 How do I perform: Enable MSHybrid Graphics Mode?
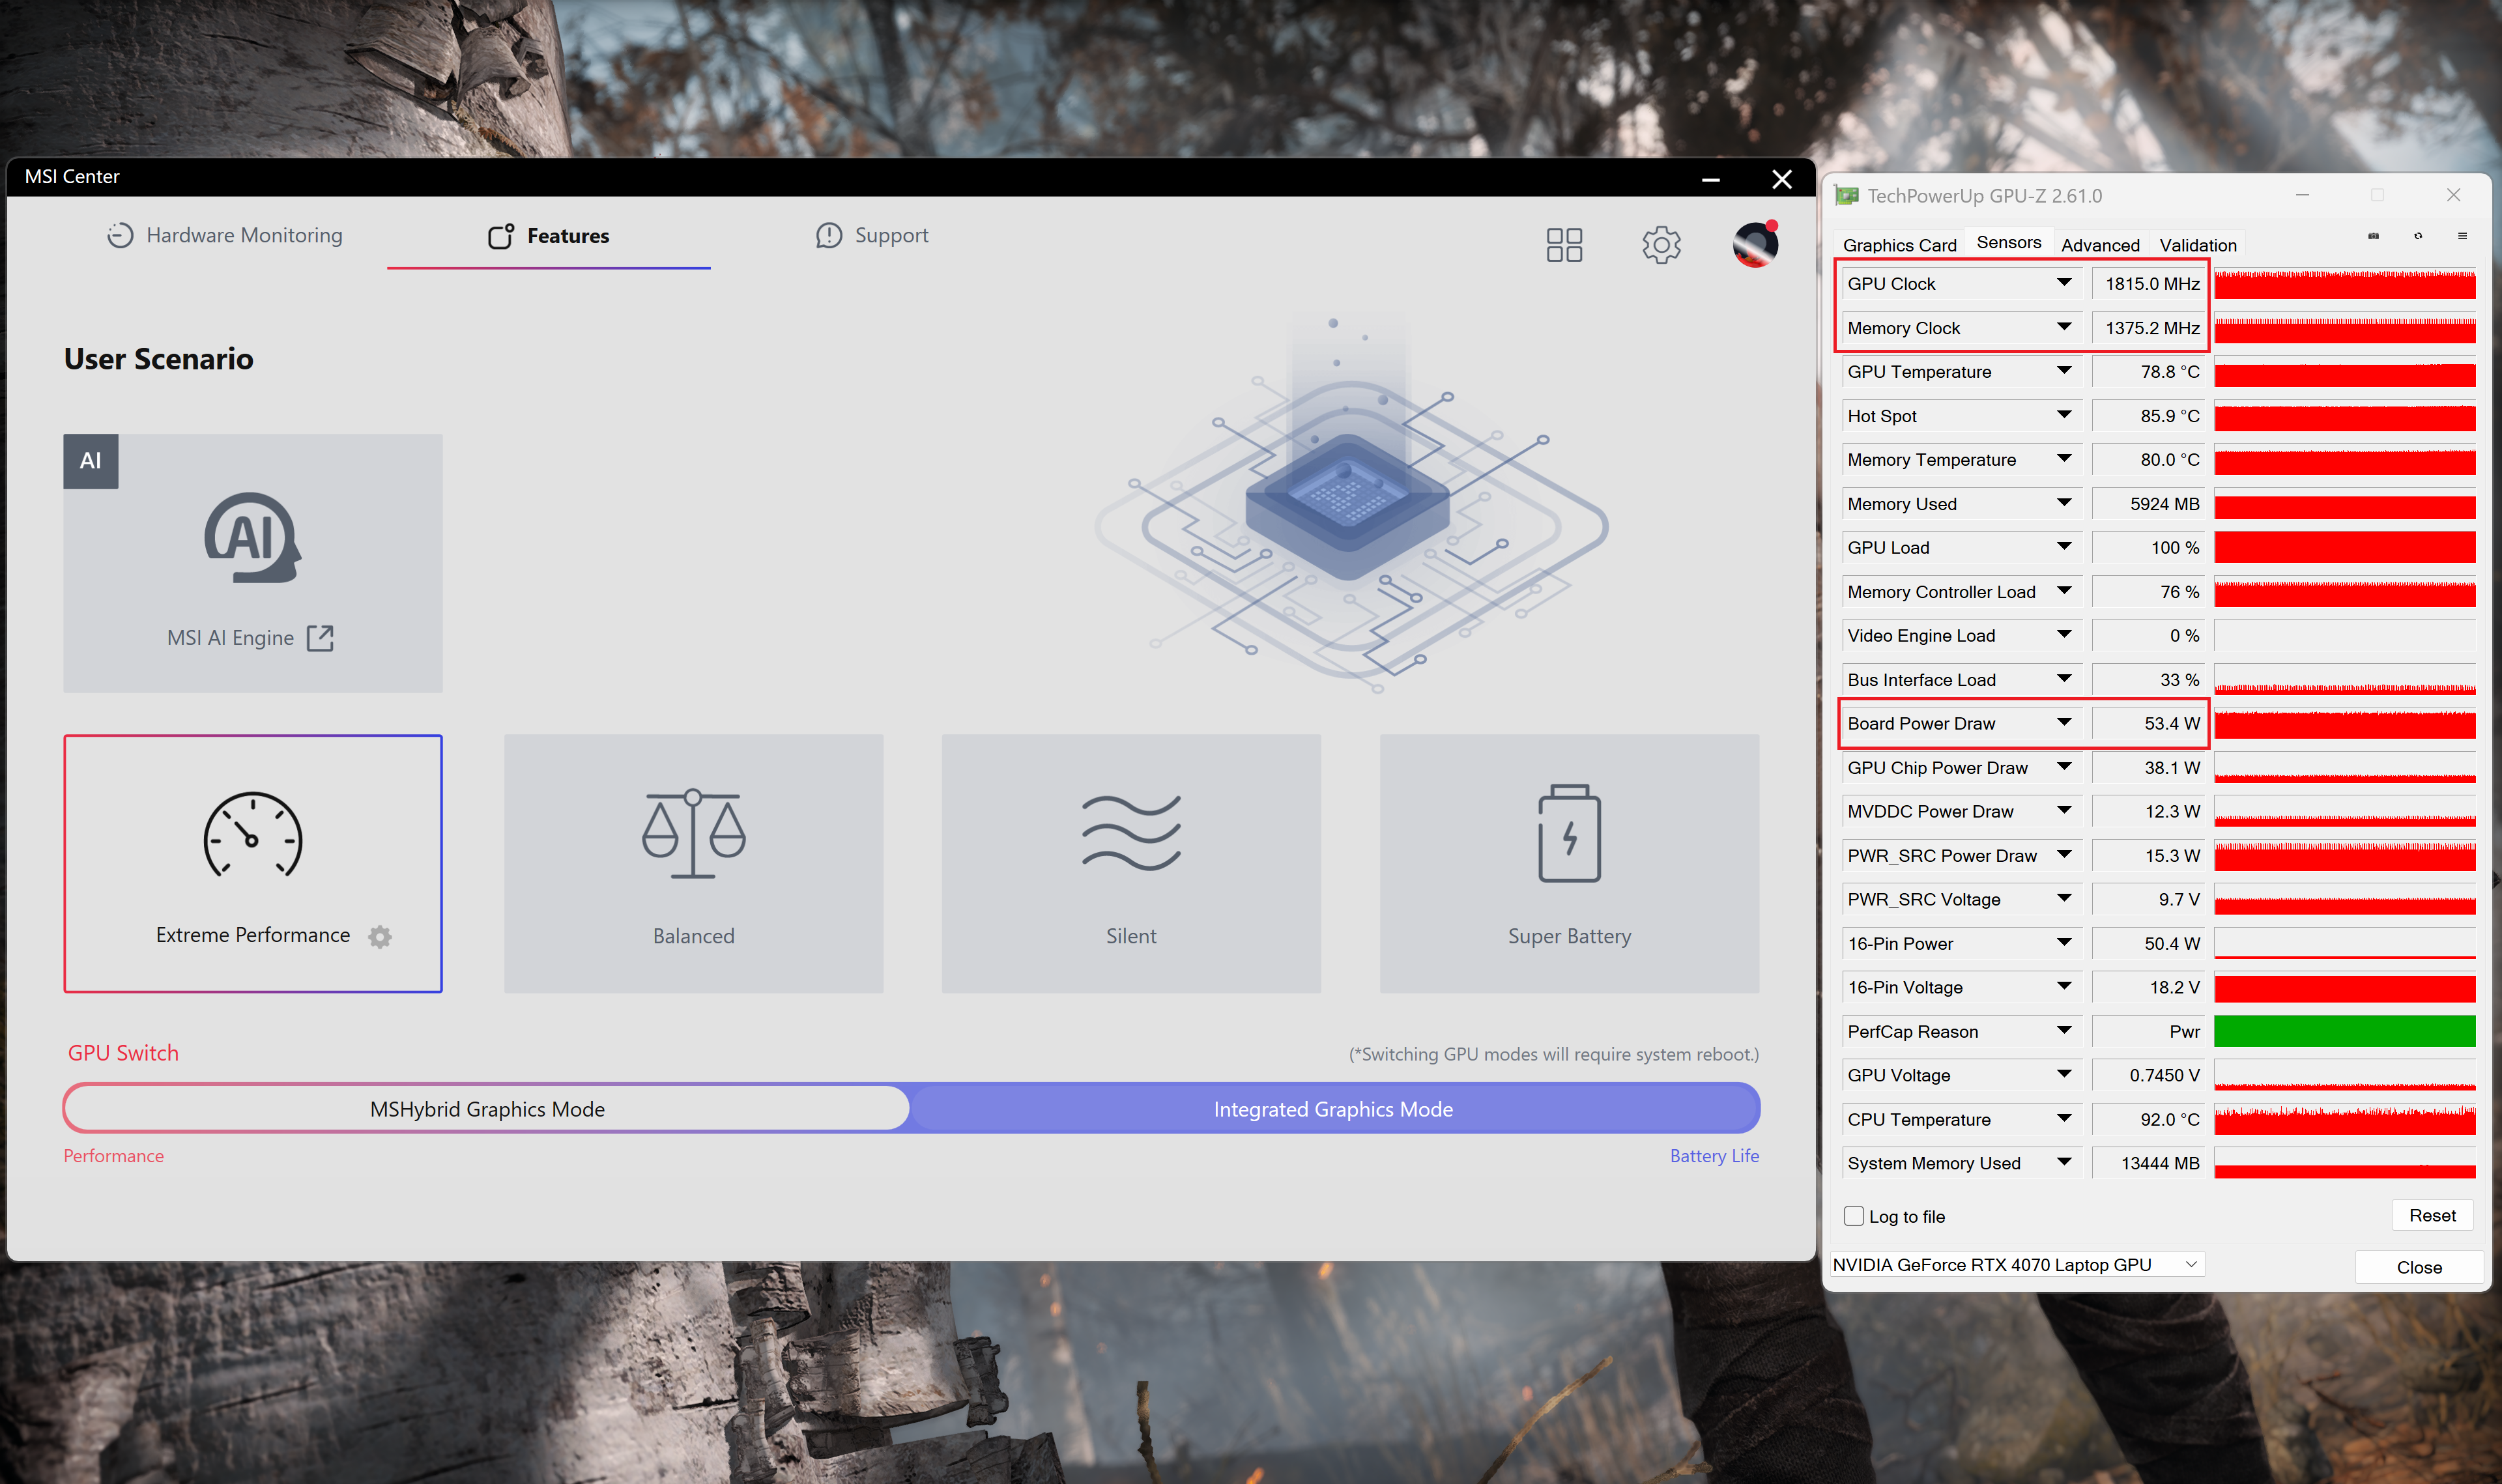coord(487,1109)
